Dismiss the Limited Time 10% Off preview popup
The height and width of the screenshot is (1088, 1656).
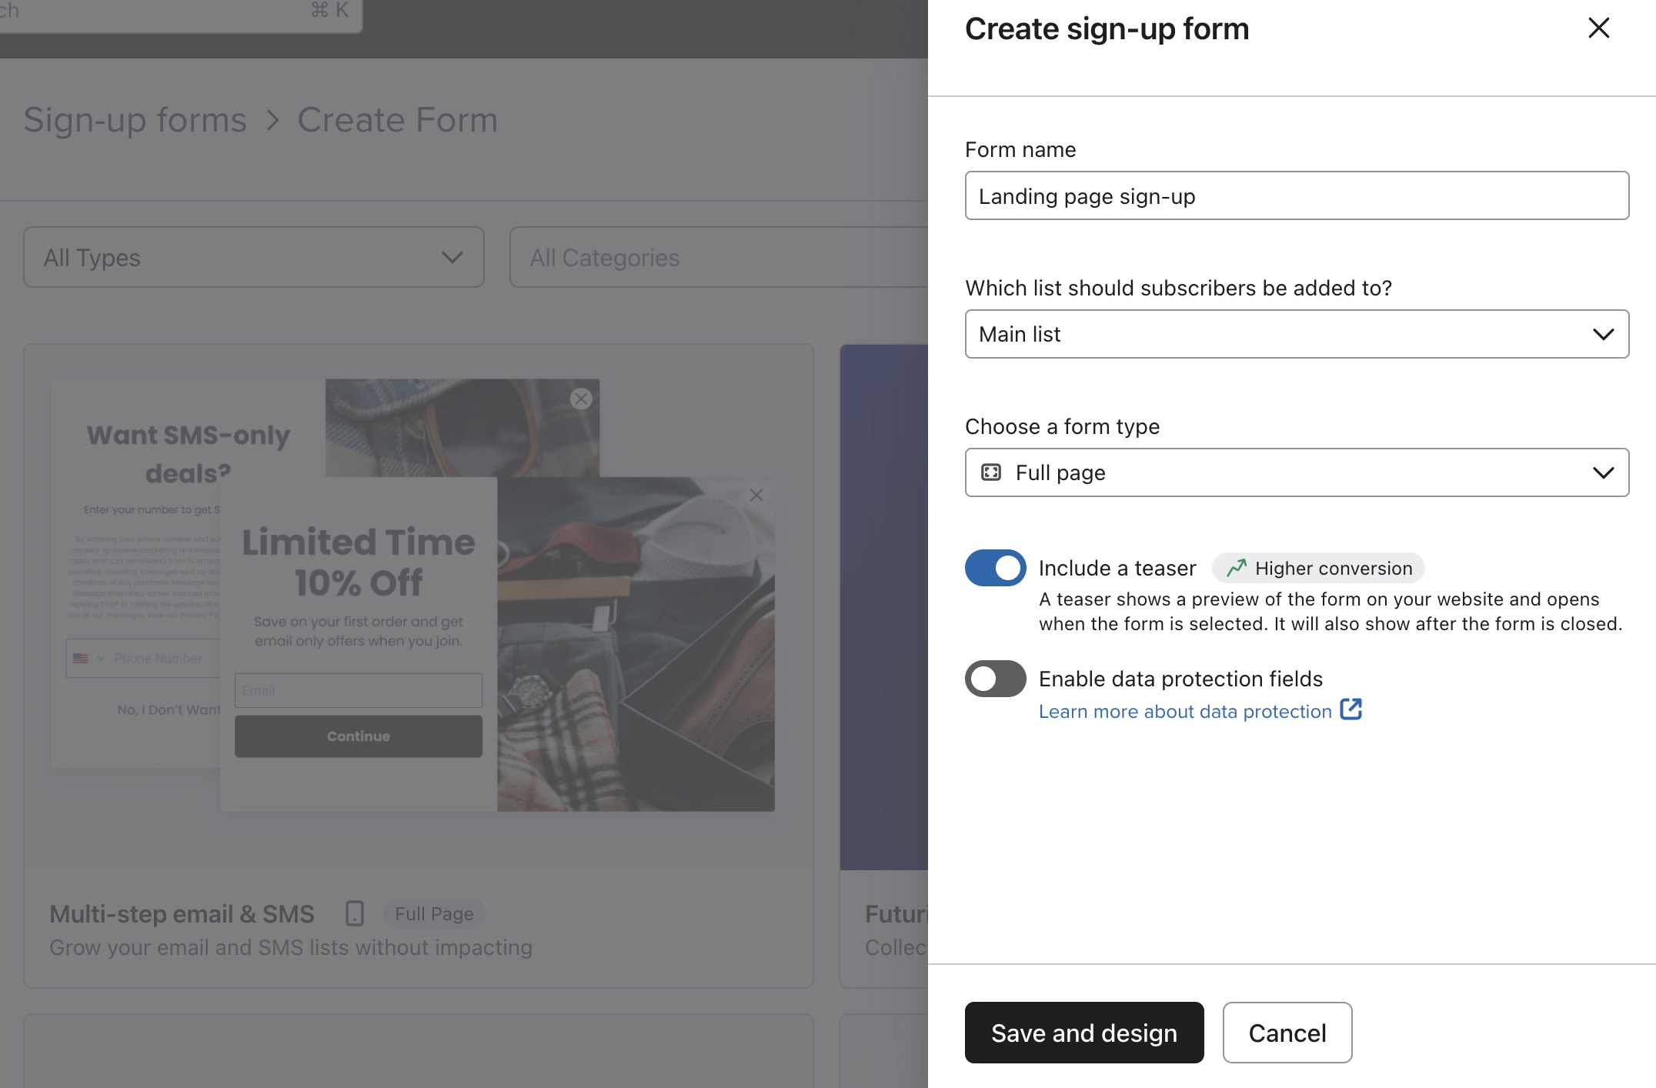(x=757, y=495)
